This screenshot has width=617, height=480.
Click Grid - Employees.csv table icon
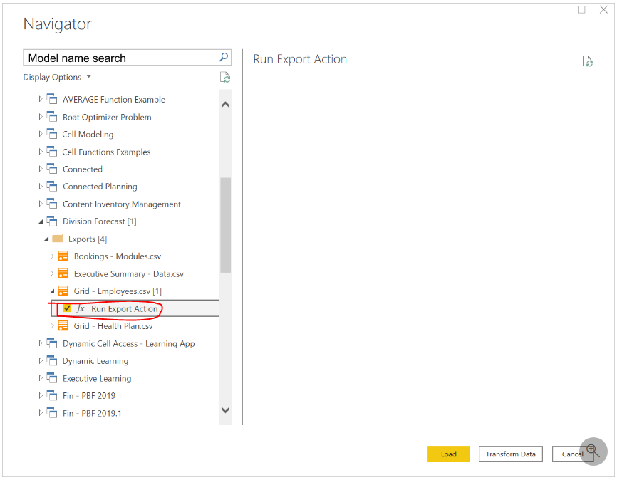63,291
